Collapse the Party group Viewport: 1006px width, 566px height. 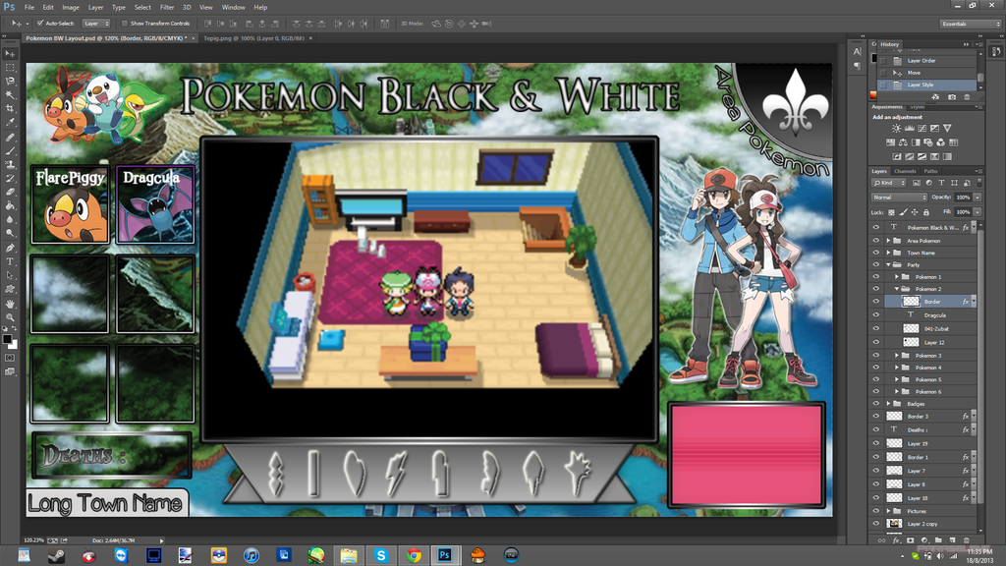point(888,264)
